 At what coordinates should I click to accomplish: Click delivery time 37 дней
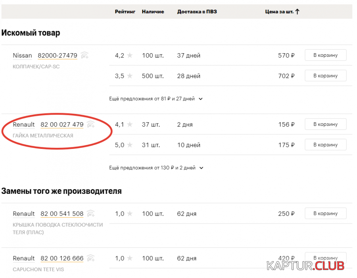pos(189,55)
